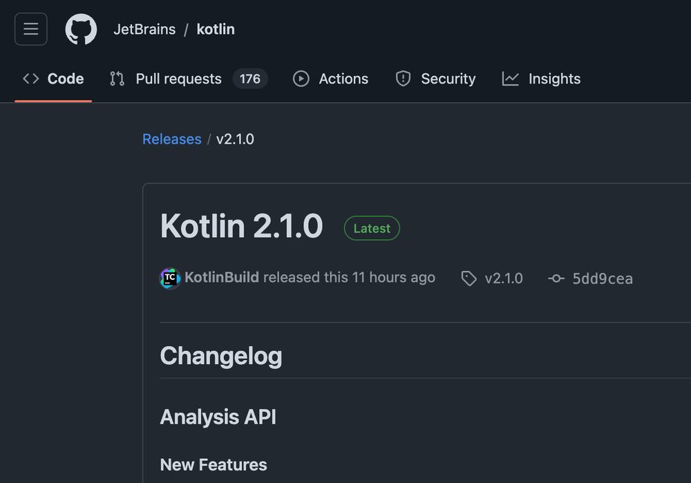Open the KotlinBuild user profile link

(x=222, y=278)
